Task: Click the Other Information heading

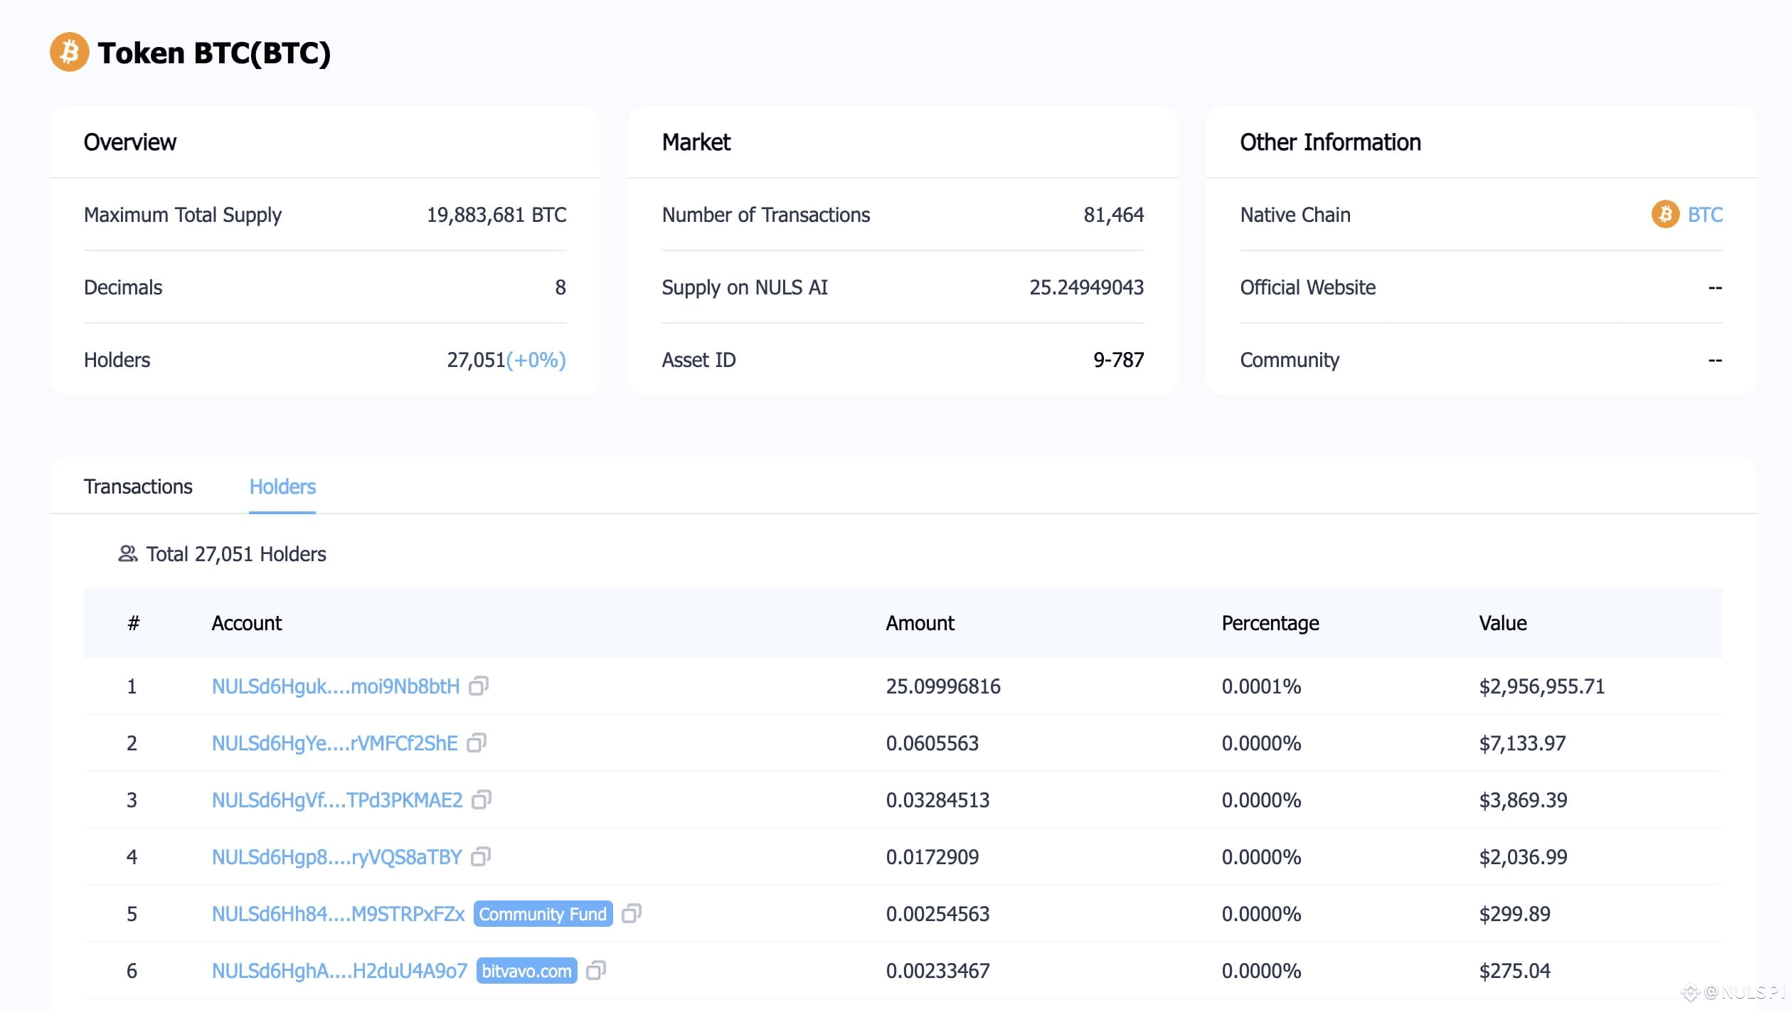Action: (1330, 142)
